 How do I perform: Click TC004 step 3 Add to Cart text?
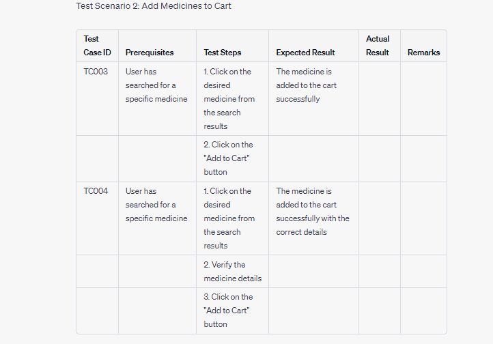(228, 310)
